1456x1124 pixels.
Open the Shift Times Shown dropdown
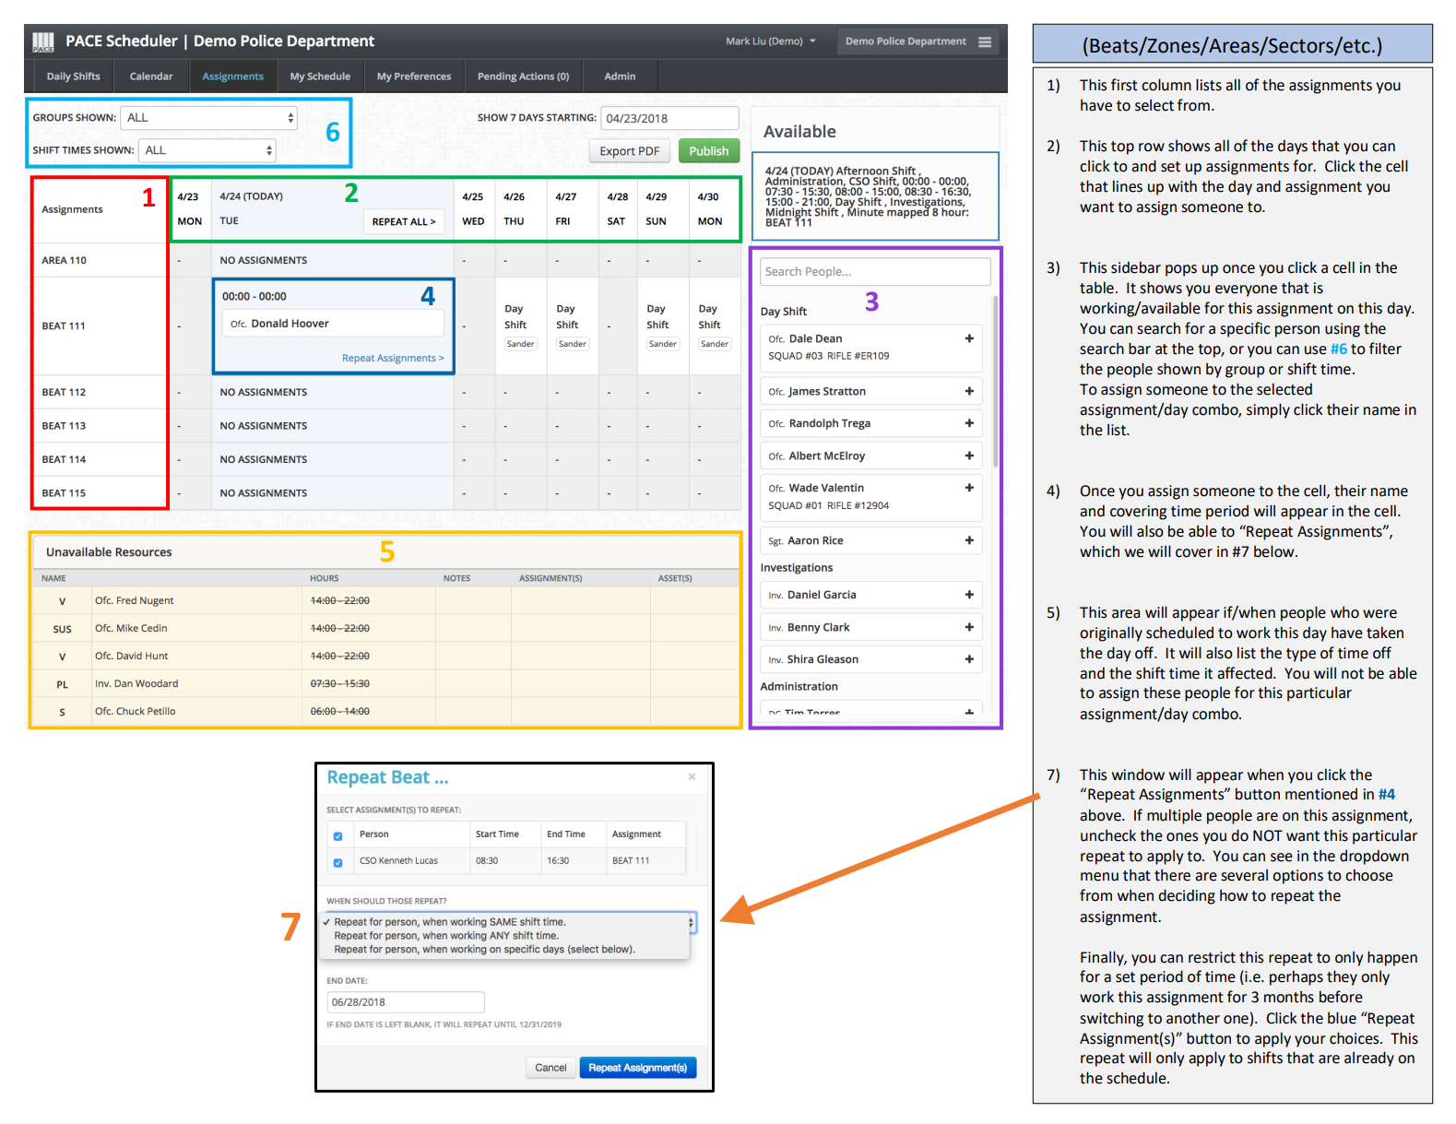point(207,150)
